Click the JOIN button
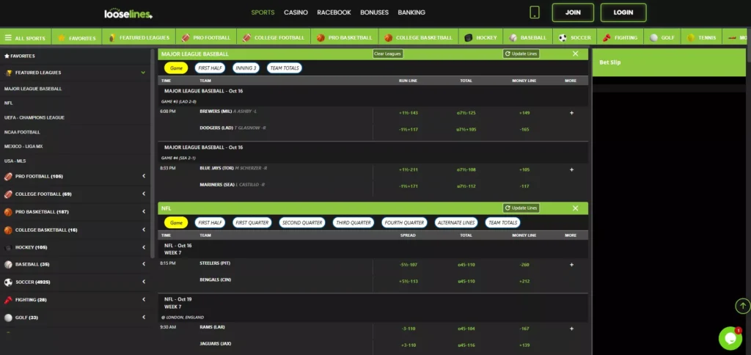This screenshot has height=355, width=751. tap(573, 12)
